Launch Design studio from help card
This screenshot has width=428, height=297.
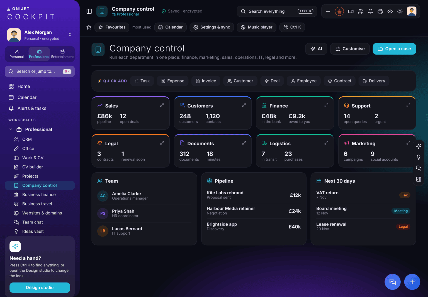(40, 288)
